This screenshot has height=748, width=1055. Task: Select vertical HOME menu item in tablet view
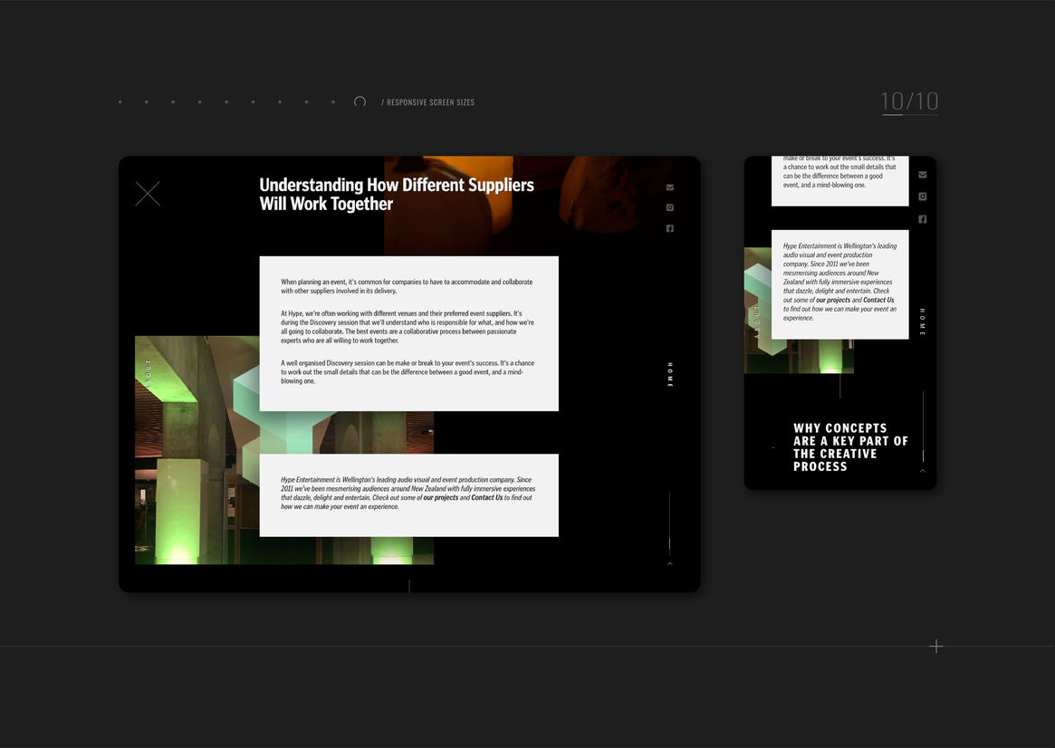pyautogui.click(x=670, y=375)
